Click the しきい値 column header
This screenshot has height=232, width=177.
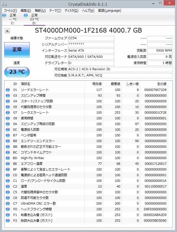(x=131, y=84)
